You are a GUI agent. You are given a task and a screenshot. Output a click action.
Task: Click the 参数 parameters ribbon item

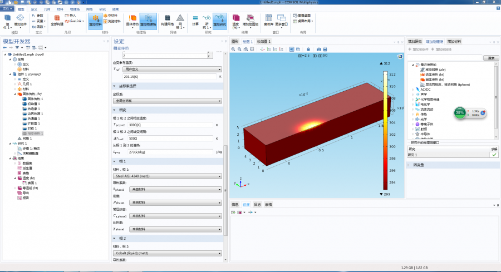(37, 16)
